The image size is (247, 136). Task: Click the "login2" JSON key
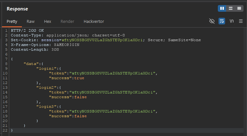tap(46, 87)
